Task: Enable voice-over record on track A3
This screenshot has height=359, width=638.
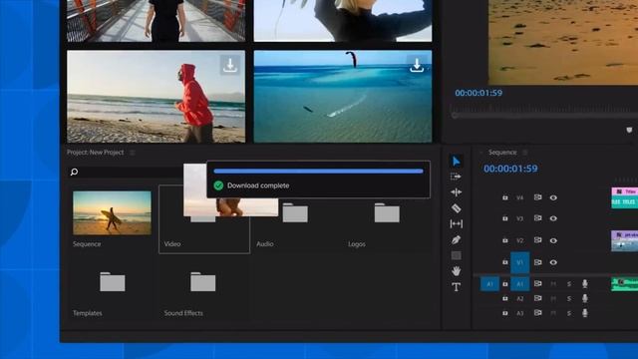Action: (x=585, y=312)
